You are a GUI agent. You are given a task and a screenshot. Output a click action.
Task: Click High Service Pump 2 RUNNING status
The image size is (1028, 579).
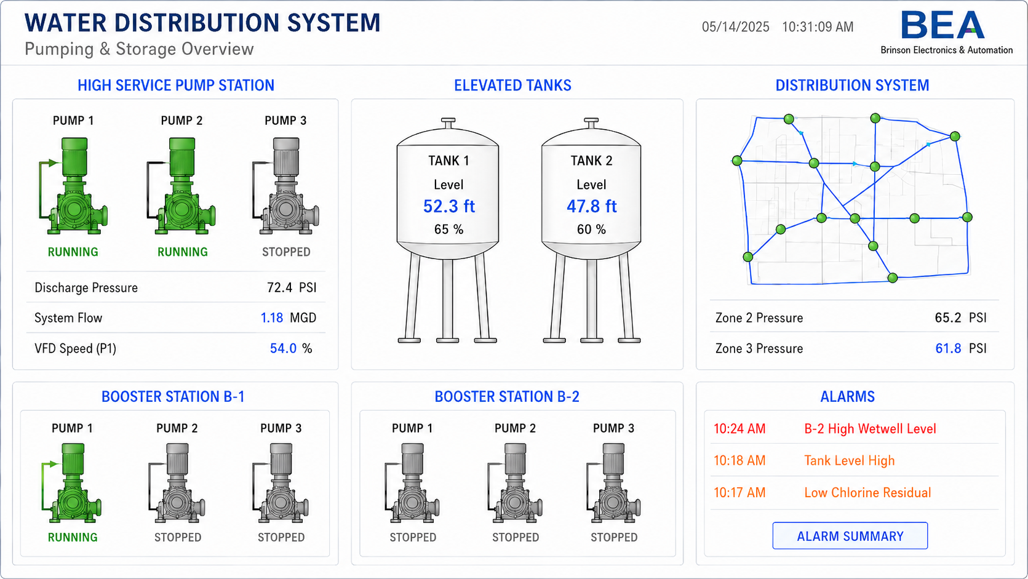pyautogui.click(x=183, y=252)
